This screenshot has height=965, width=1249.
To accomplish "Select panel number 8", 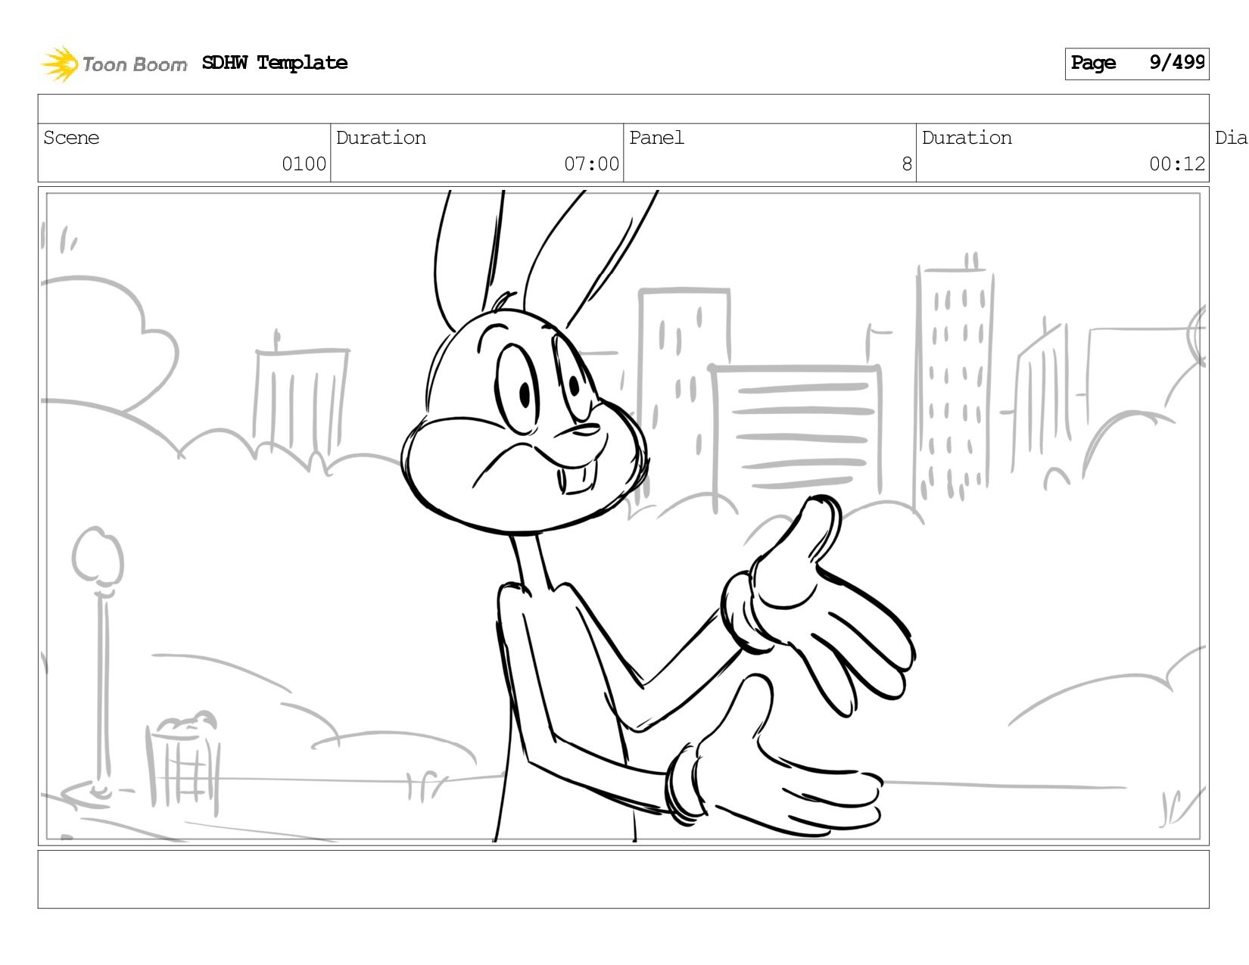I will (907, 164).
